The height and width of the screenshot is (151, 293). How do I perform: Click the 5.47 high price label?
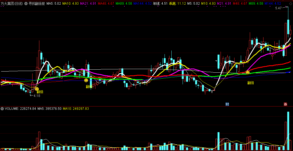point(278,8)
